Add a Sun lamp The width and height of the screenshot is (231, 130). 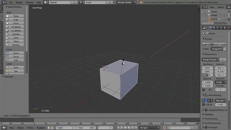[14, 71]
